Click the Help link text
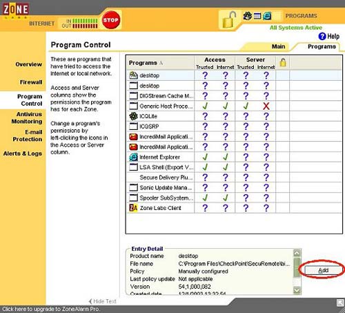The height and width of the screenshot is (313, 345). (333, 36)
